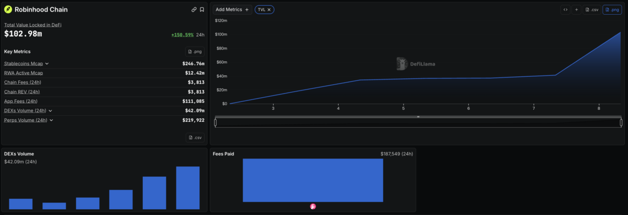Click the Chain REV (24h) label
The image size is (628, 215).
(x=22, y=92)
